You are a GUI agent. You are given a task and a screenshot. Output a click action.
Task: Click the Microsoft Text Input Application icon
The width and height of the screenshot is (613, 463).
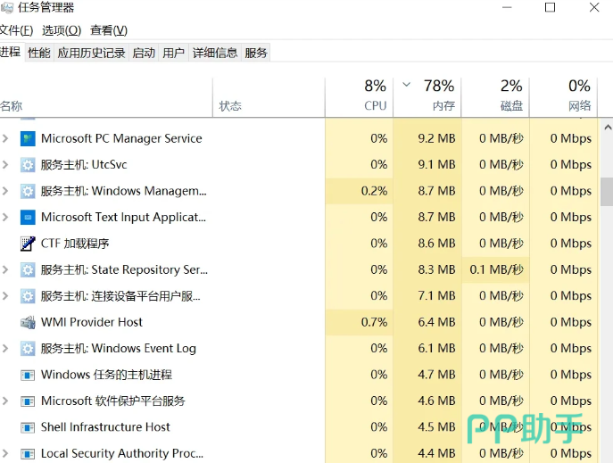[x=28, y=218]
